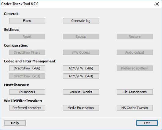Viewport: 162px width, 130px height.
Task: Open VFW Codecs configuration
Action: (x=81, y=52)
